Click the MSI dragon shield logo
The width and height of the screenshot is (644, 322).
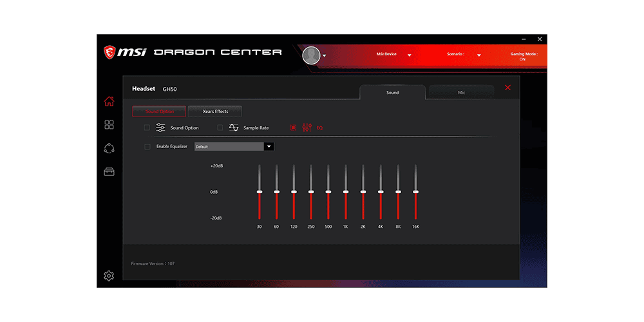point(109,52)
